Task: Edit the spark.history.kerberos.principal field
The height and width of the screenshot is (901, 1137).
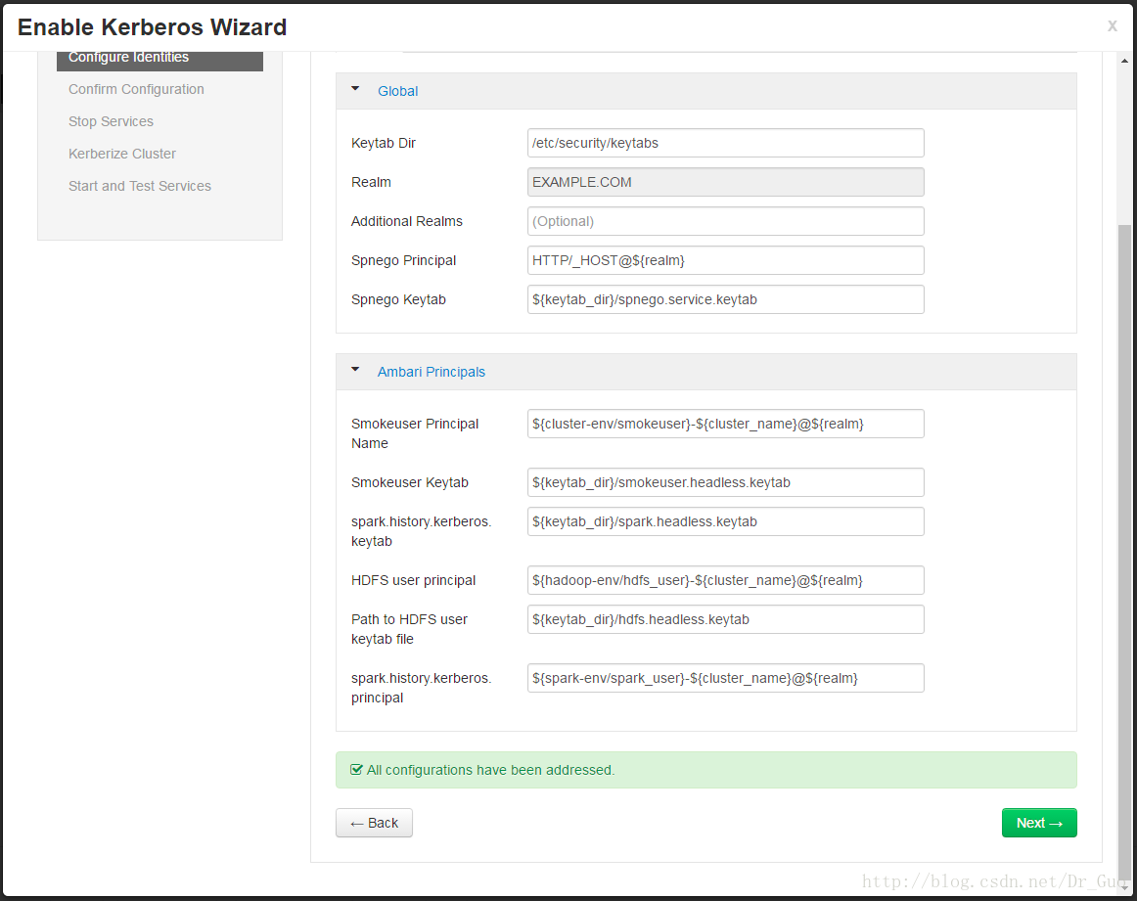Action: [725, 678]
